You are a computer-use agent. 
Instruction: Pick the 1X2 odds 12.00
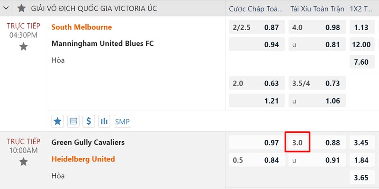pos(362,44)
